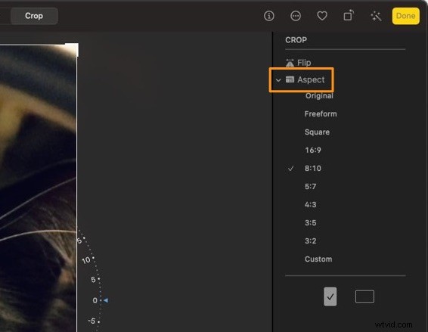Click the cat photo in crop area
The height and width of the screenshot is (332, 428).
click(38, 188)
